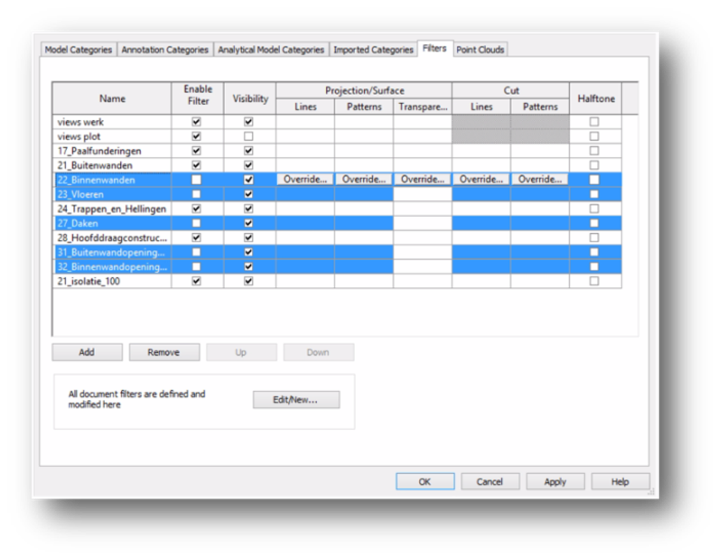This screenshot has height=558, width=717.
Task: Switch to the Model Categories tab
Action: pos(78,50)
